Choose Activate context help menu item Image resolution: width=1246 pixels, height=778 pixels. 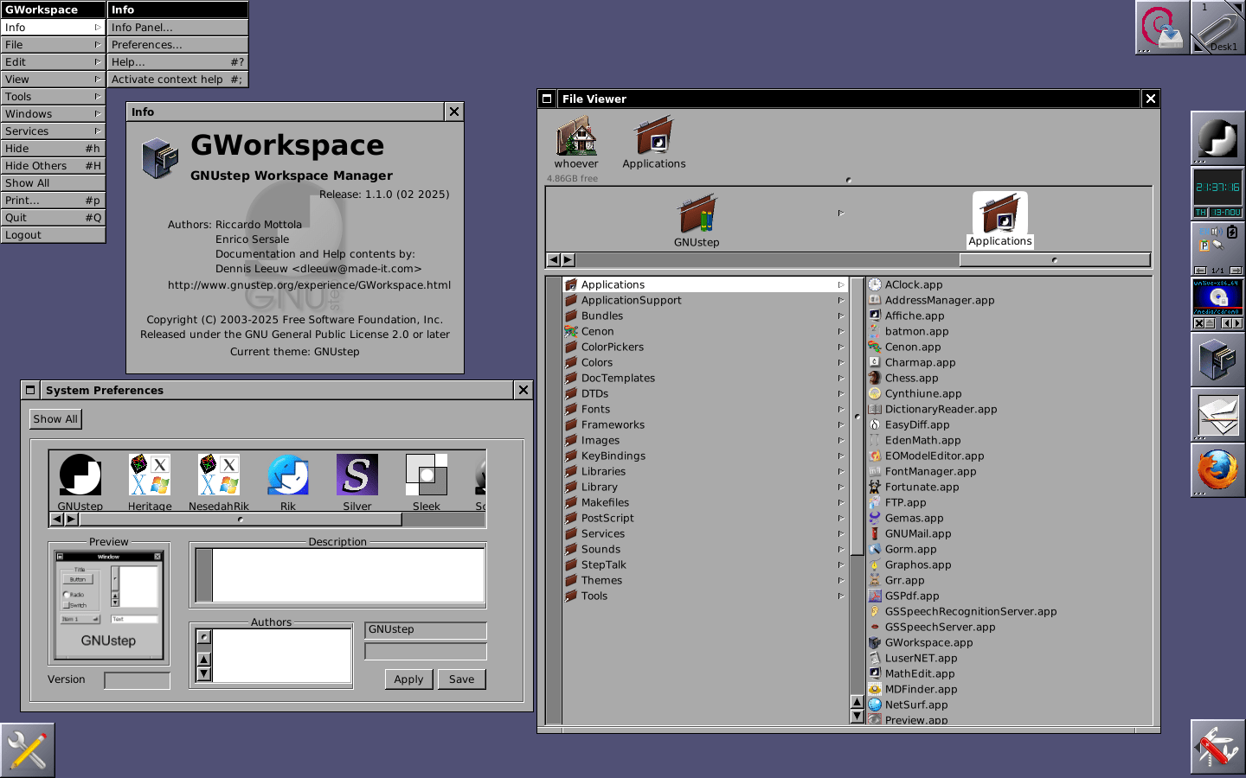pyautogui.click(x=177, y=79)
